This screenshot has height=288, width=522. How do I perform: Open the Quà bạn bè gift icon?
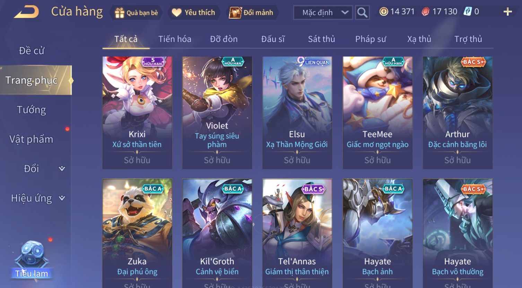tap(120, 13)
